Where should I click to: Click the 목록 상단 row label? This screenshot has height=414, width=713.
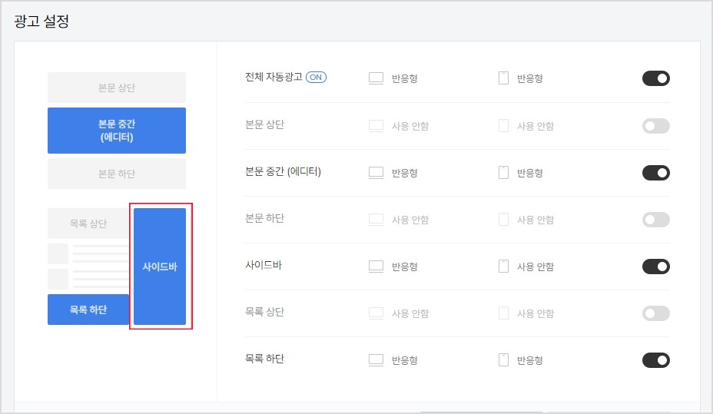pos(264,312)
